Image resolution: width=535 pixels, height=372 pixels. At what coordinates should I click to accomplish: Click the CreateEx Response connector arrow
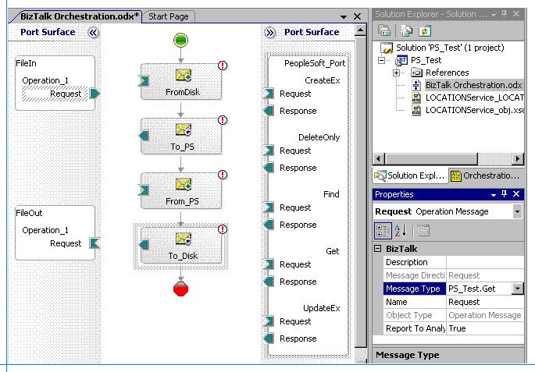coord(269,111)
